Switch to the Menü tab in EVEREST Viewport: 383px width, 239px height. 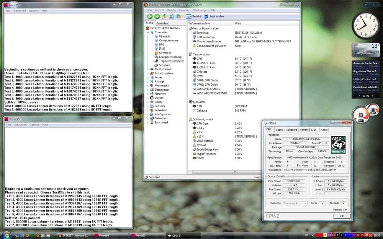click(149, 23)
